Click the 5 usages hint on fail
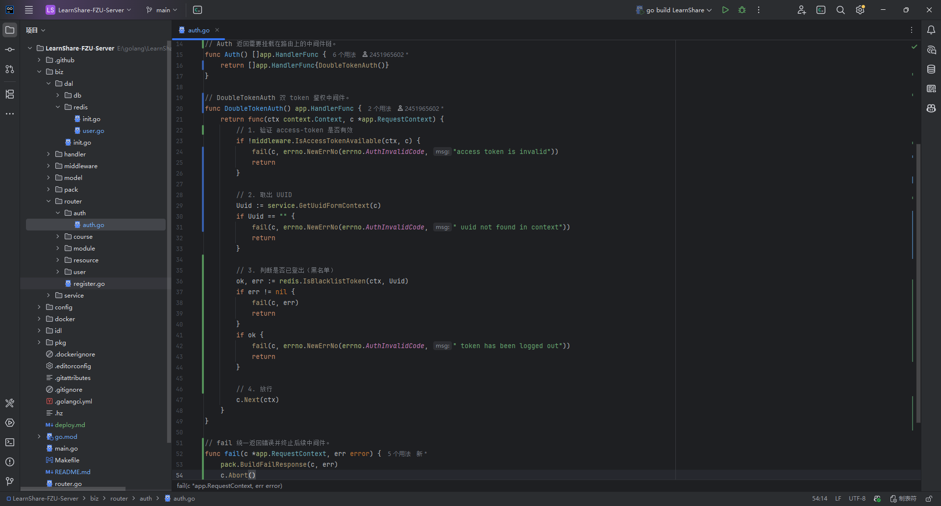This screenshot has width=941, height=506. [399, 454]
